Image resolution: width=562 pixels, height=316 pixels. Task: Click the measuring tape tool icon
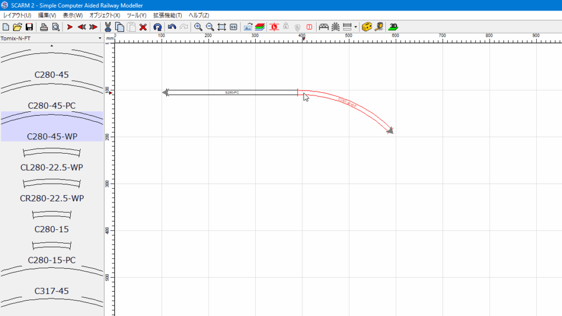click(379, 27)
